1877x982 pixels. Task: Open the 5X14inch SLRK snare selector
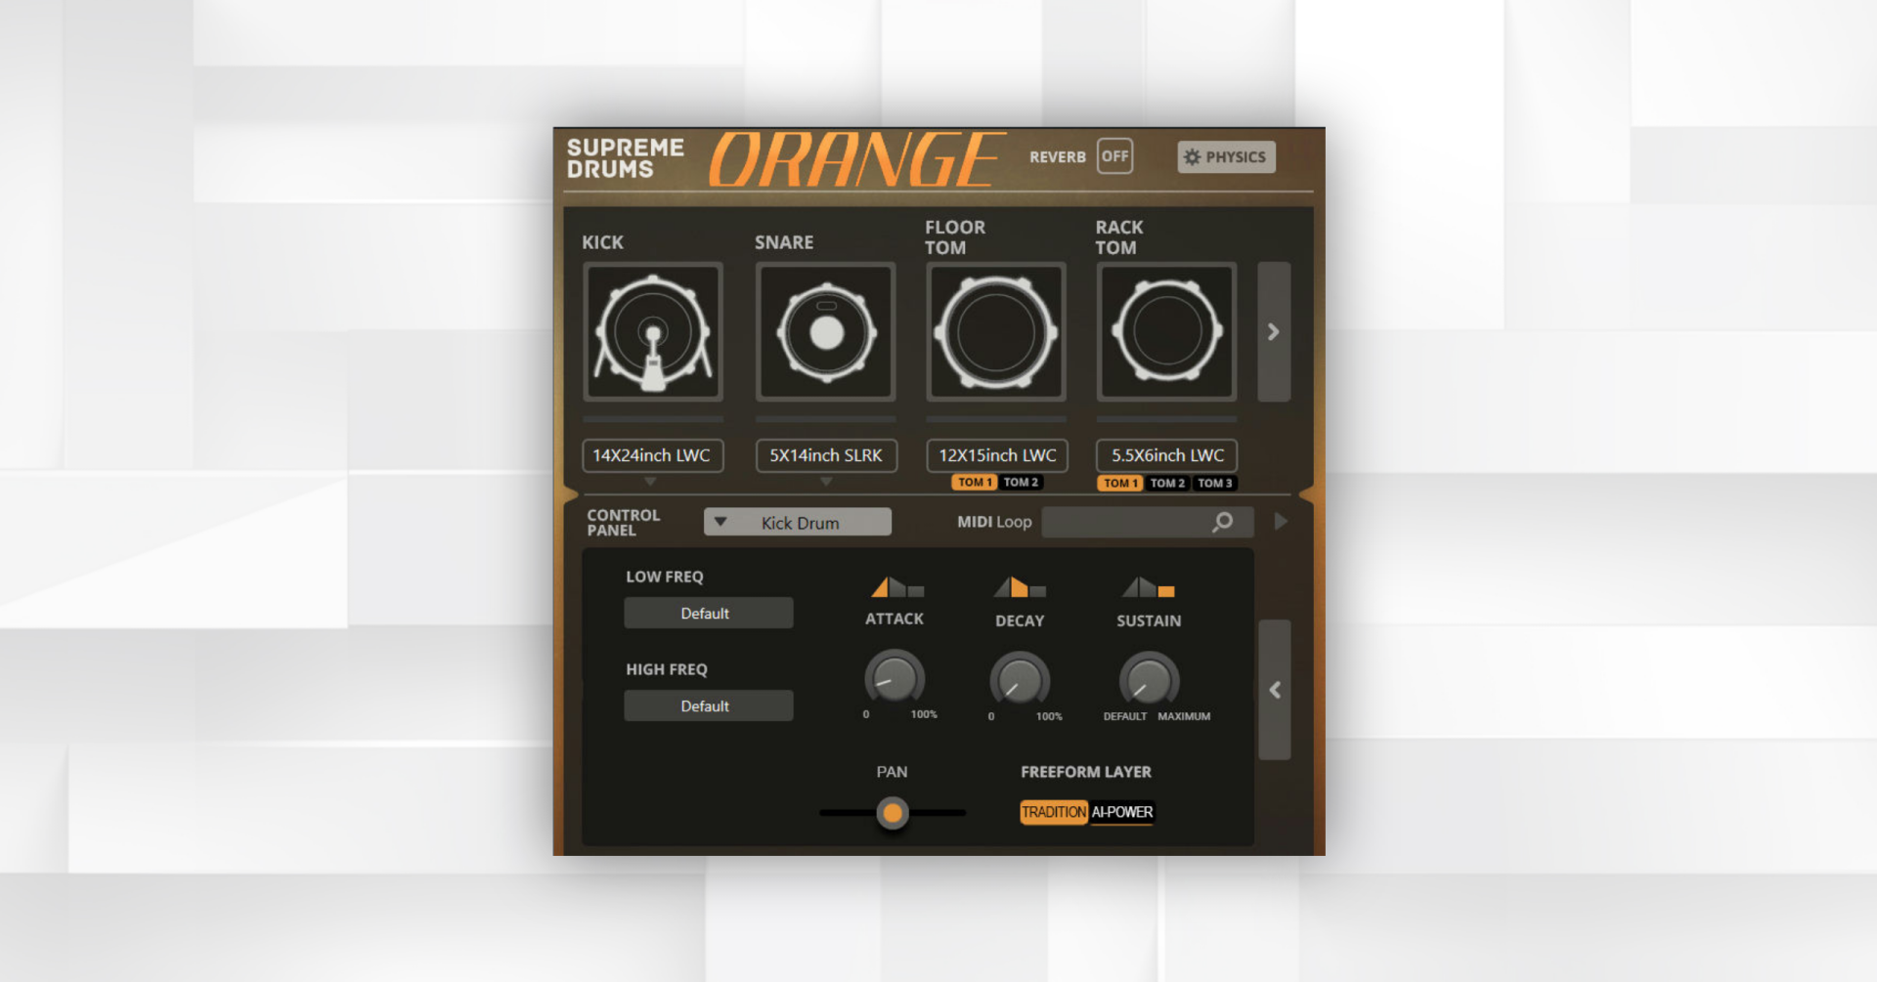point(826,455)
